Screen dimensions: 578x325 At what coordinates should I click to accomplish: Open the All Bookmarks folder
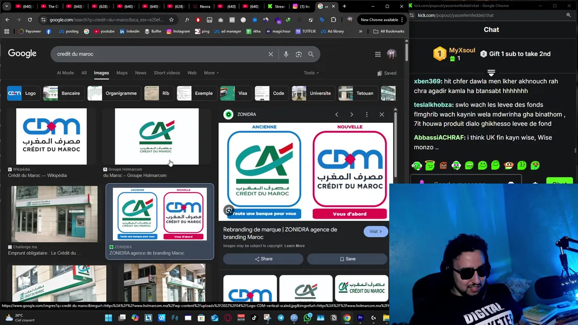click(389, 31)
